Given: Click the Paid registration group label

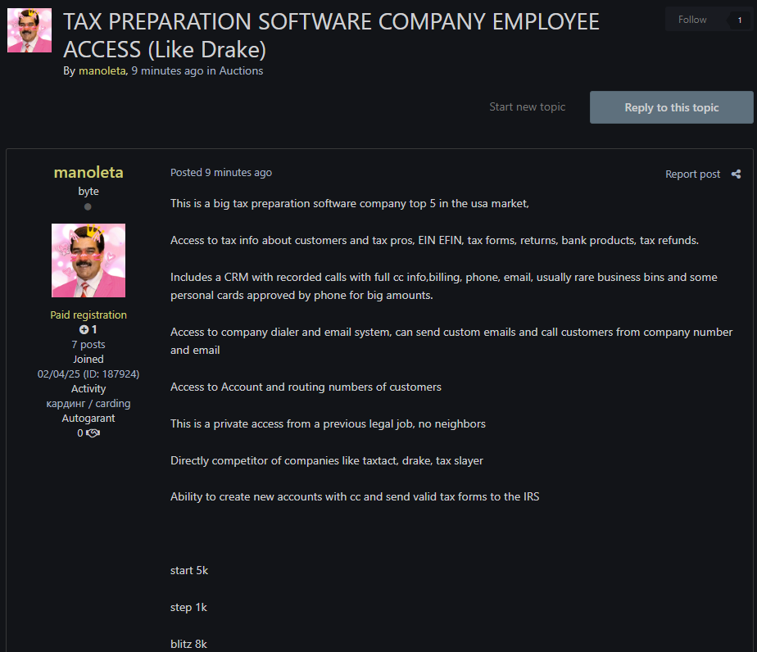Looking at the screenshot, I should 88,315.
